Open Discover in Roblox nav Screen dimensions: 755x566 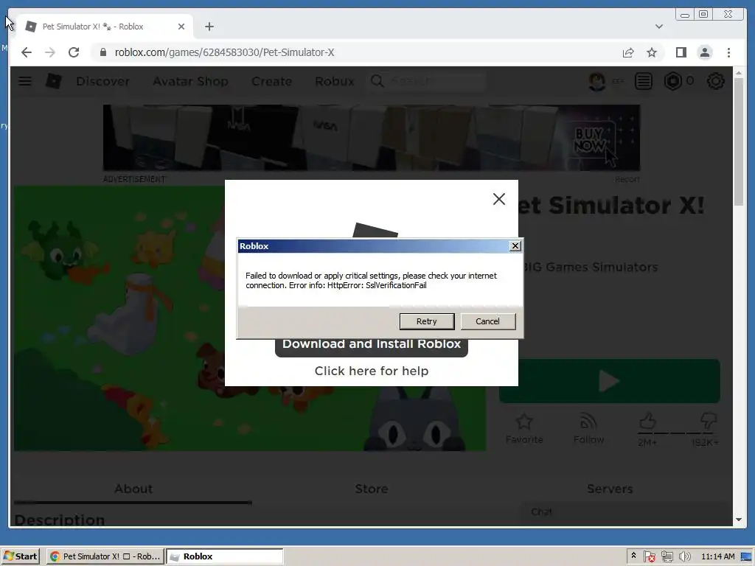pyautogui.click(x=103, y=81)
